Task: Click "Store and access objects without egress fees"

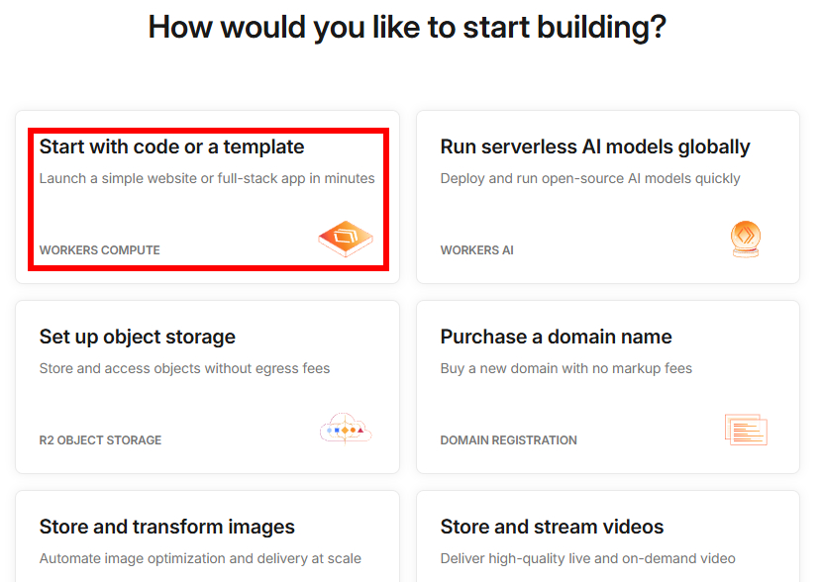Action: point(184,369)
